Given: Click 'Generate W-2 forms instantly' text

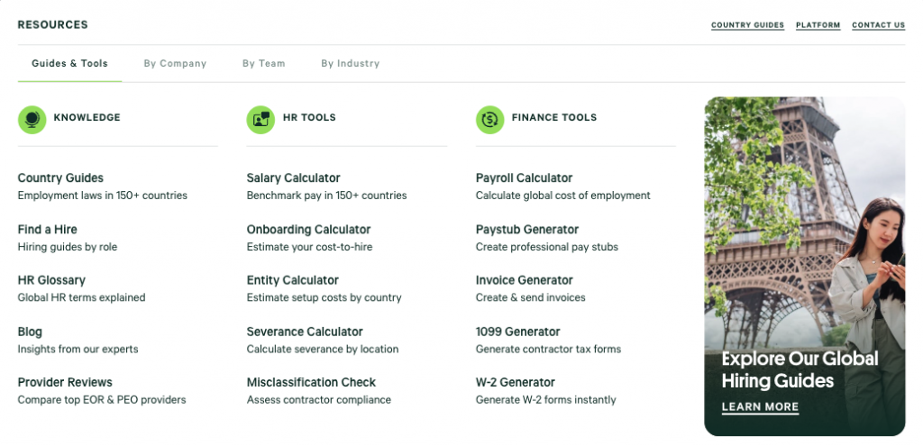Looking at the screenshot, I should (x=545, y=400).
